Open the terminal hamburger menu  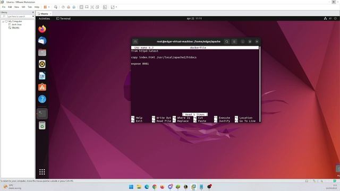pyautogui.click(x=234, y=41)
